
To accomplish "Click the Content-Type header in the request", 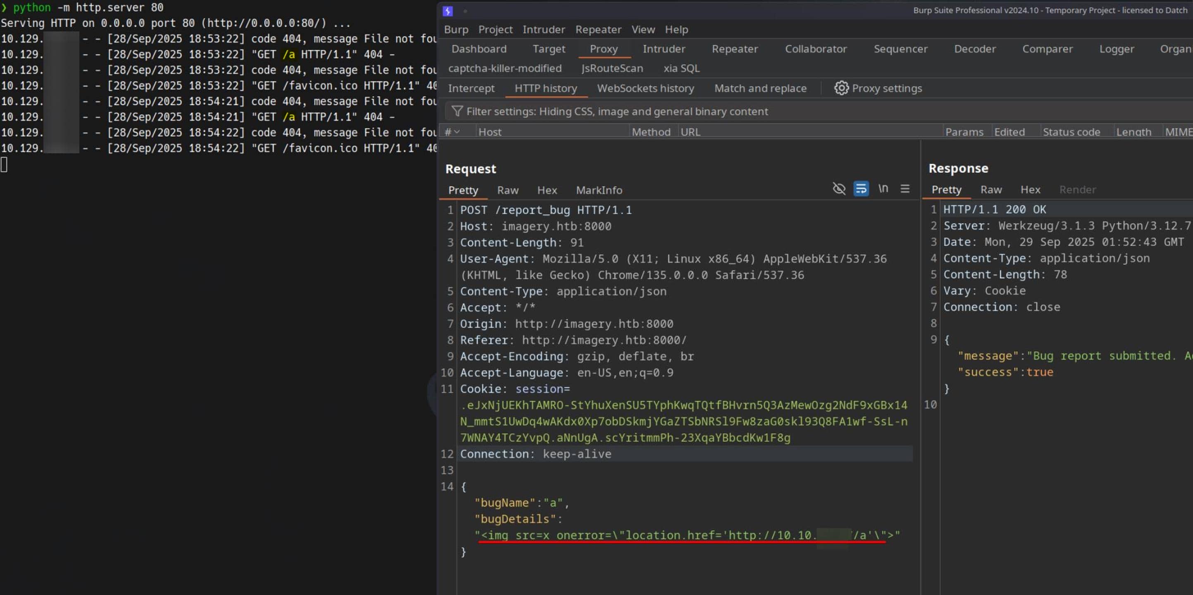I will [563, 291].
